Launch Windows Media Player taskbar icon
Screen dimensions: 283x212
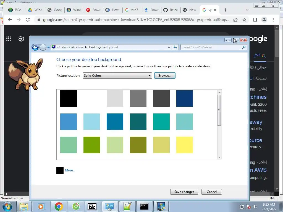(x=41, y=206)
